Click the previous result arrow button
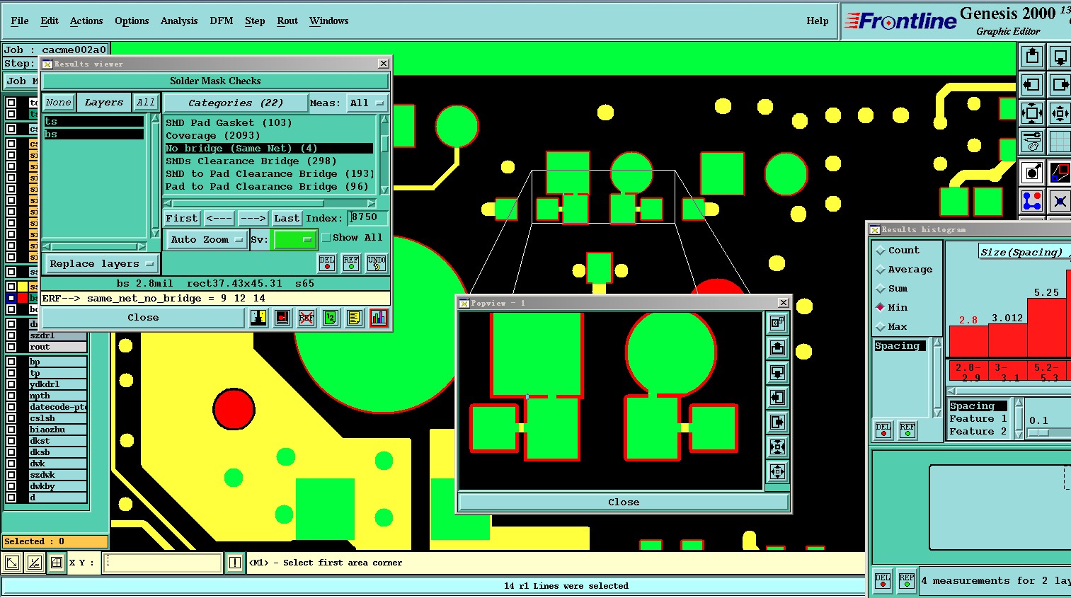 pos(219,219)
